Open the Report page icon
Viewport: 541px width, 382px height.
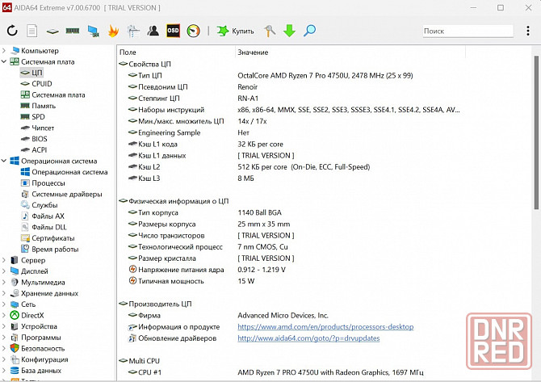(32, 31)
